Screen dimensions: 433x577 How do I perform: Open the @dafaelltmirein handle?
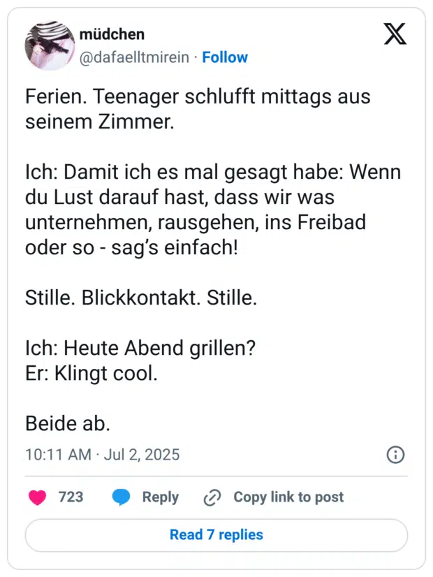pyautogui.click(x=134, y=57)
